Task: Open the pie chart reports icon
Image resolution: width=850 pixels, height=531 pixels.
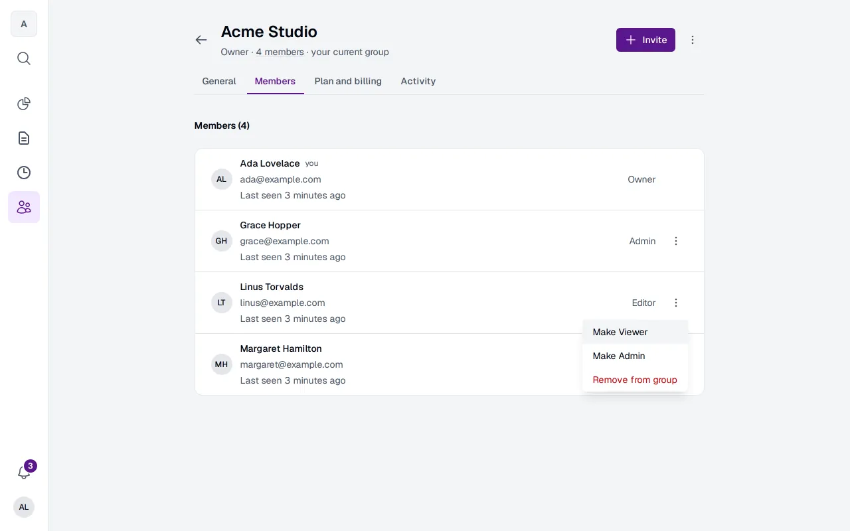Action: [24, 104]
